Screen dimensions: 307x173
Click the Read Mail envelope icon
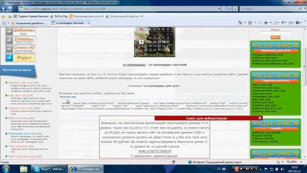click(x=260, y=23)
